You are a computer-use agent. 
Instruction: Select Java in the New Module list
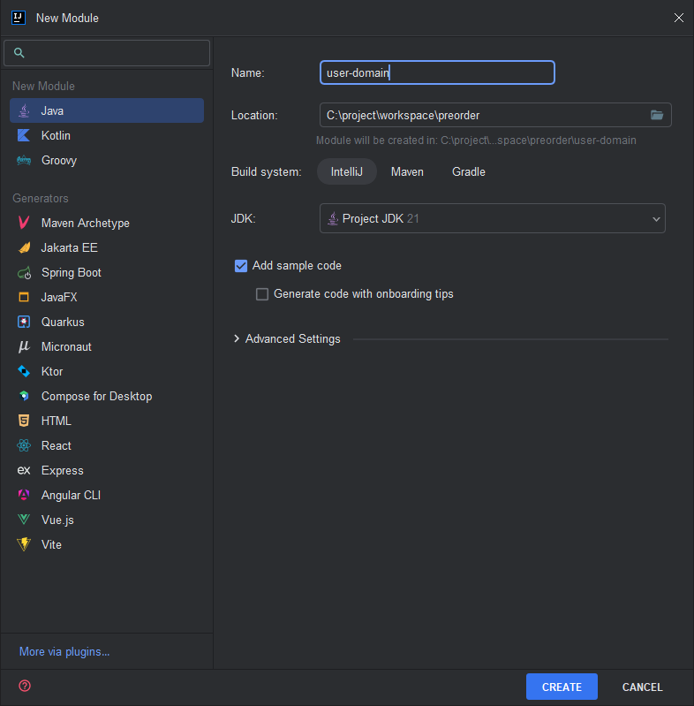pyautogui.click(x=107, y=110)
